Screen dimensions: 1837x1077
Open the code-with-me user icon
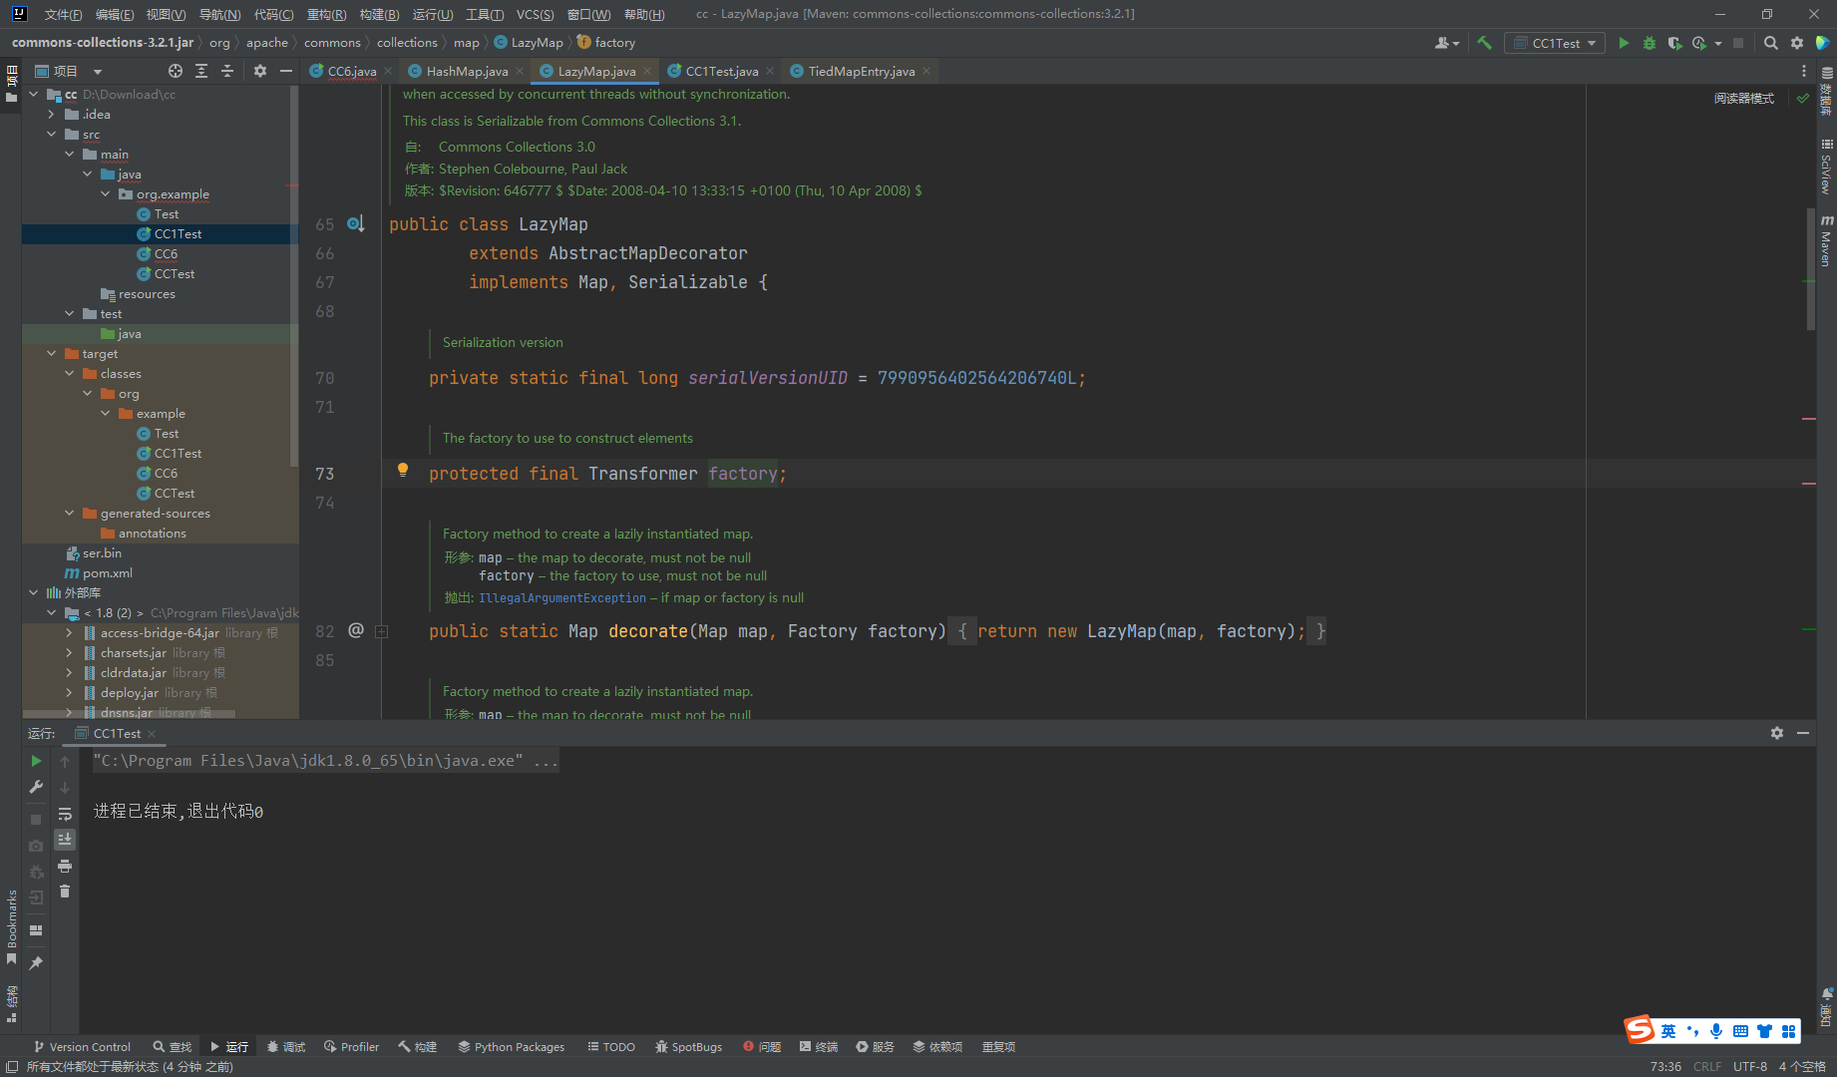click(1445, 43)
